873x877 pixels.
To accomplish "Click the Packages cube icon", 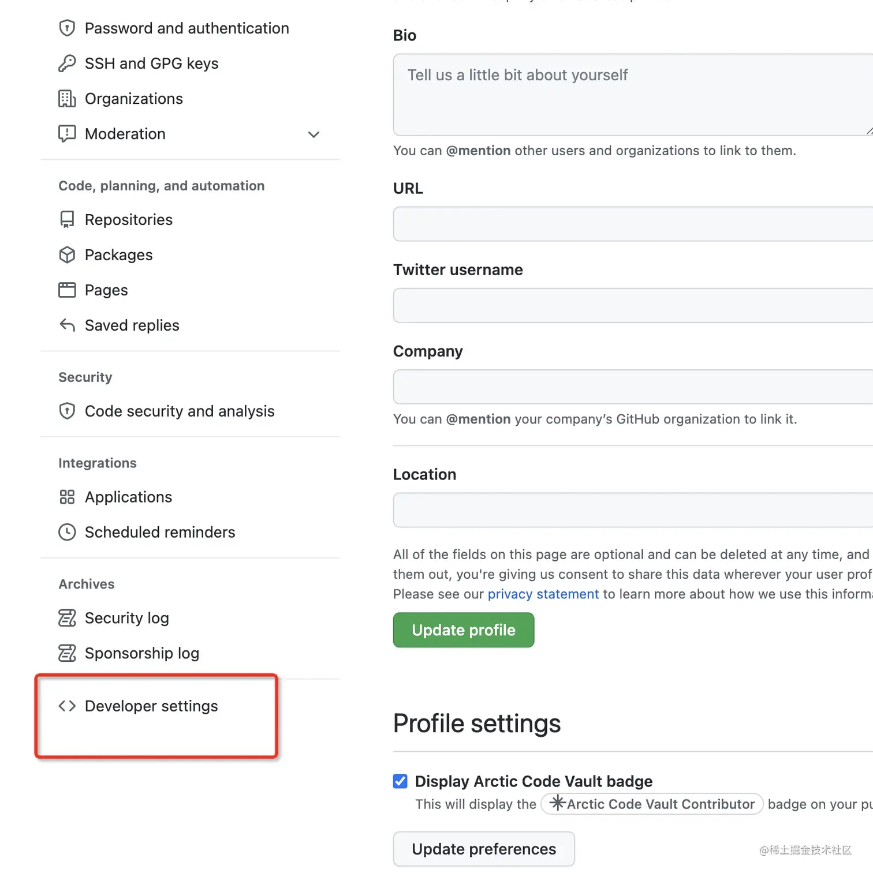I will 67,255.
